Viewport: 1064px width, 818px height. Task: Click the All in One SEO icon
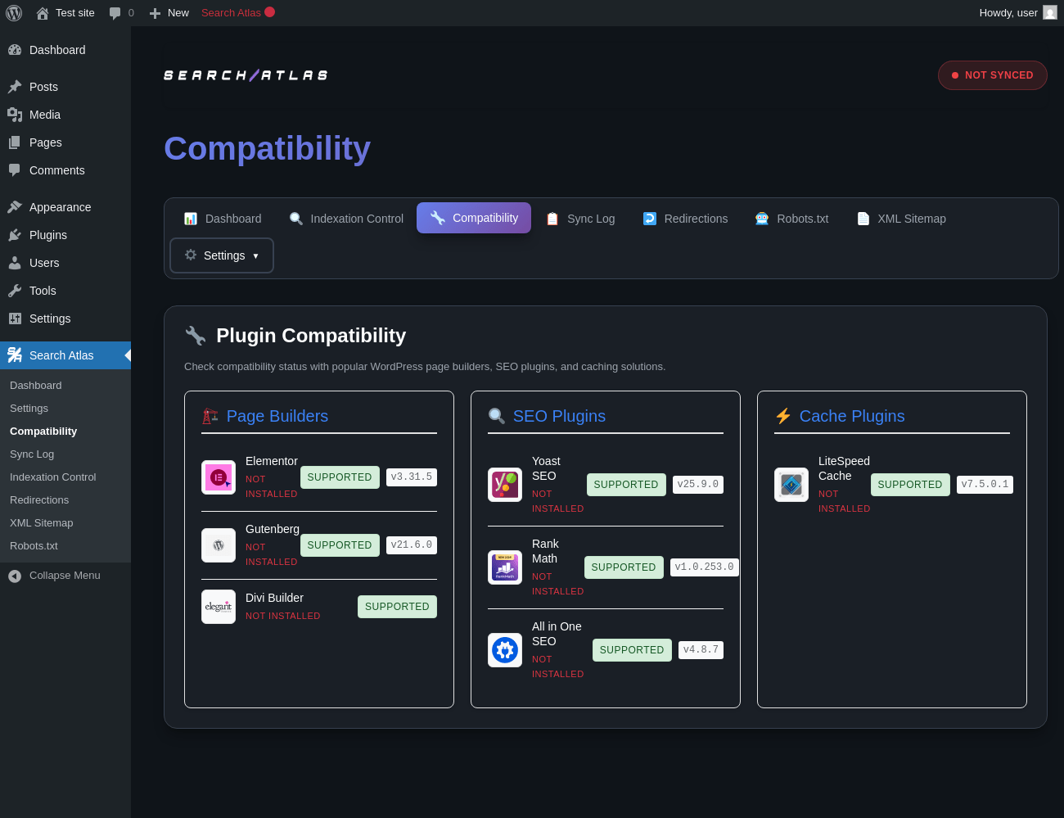505,650
